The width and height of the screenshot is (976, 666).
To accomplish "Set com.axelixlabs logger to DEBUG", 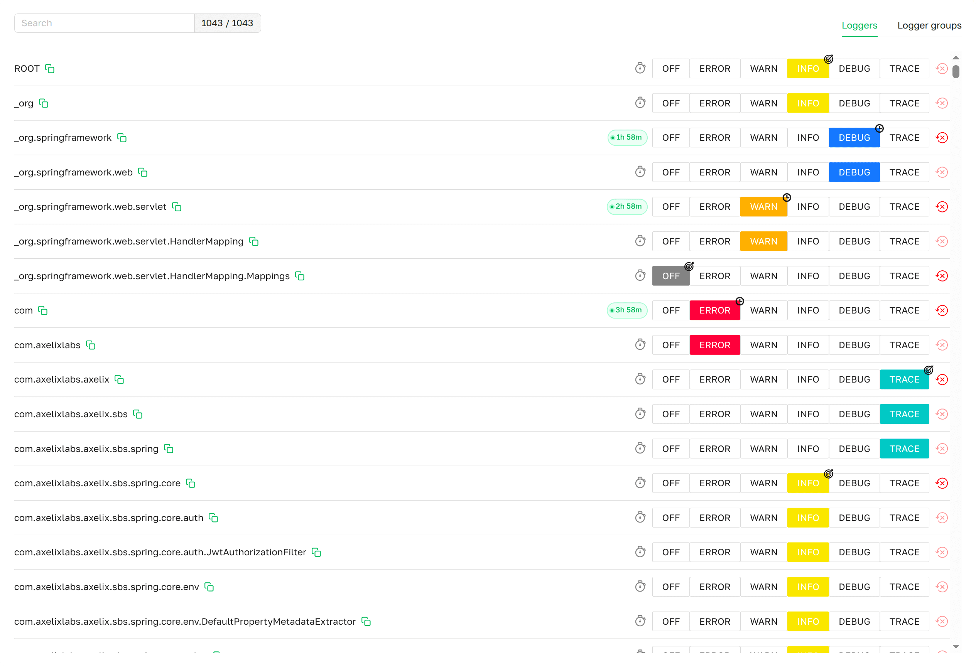I will 854,345.
